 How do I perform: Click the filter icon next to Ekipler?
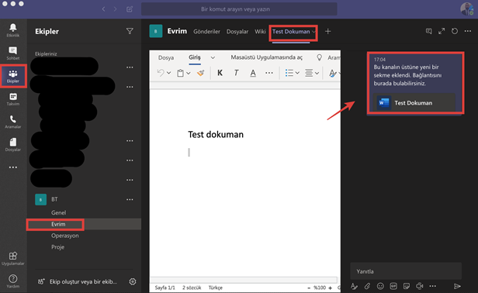[x=130, y=31]
